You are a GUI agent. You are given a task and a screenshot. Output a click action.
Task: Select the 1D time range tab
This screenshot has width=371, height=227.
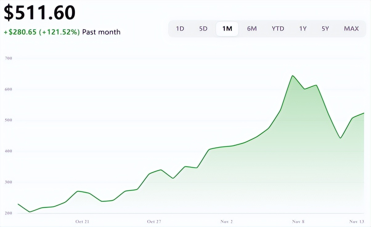pos(180,29)
